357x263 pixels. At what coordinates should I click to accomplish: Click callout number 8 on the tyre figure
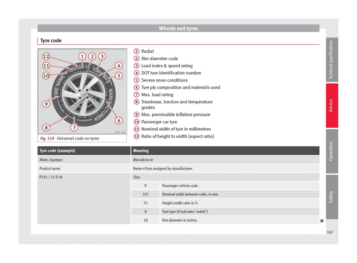pyautogui.click(x=46, y=128)
